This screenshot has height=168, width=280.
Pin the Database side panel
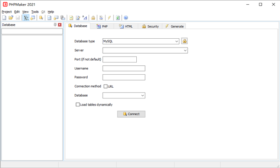click(55, 25)
